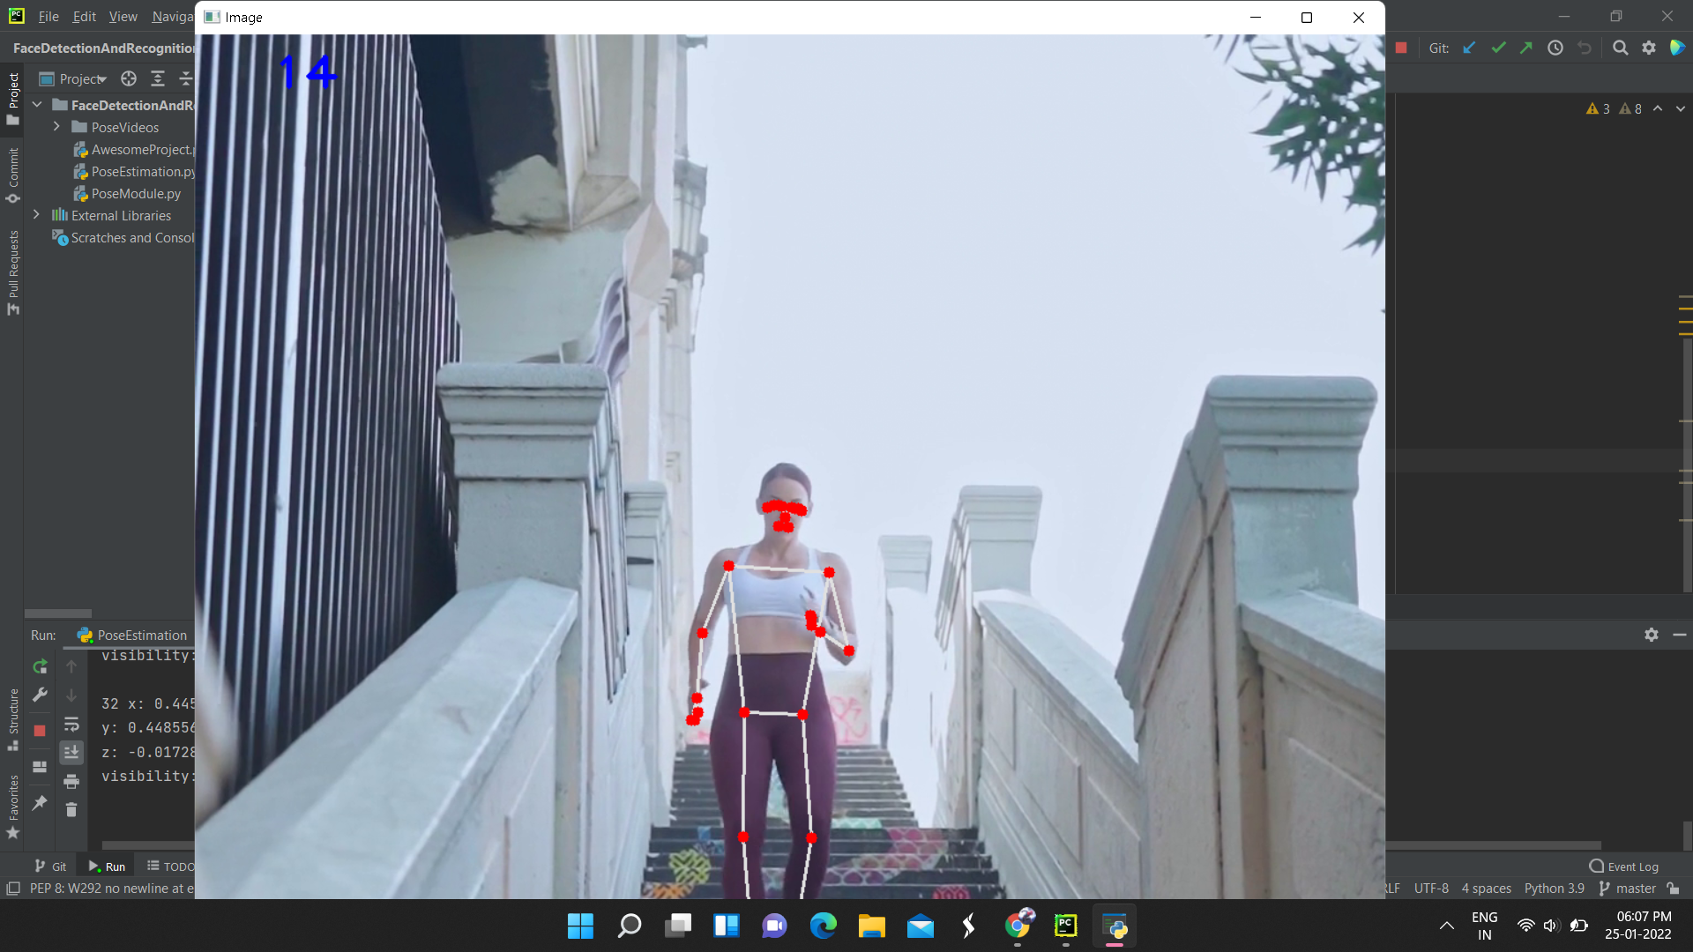Open the Edit menu
Screen dimensions: 1693x952
pos(85,17)
